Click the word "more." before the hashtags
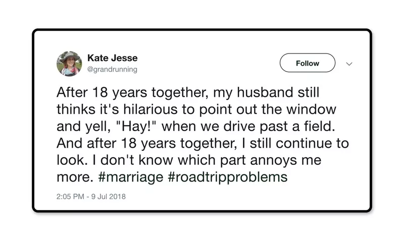Screen dimensions: 404x241 [x=75, y=177]
